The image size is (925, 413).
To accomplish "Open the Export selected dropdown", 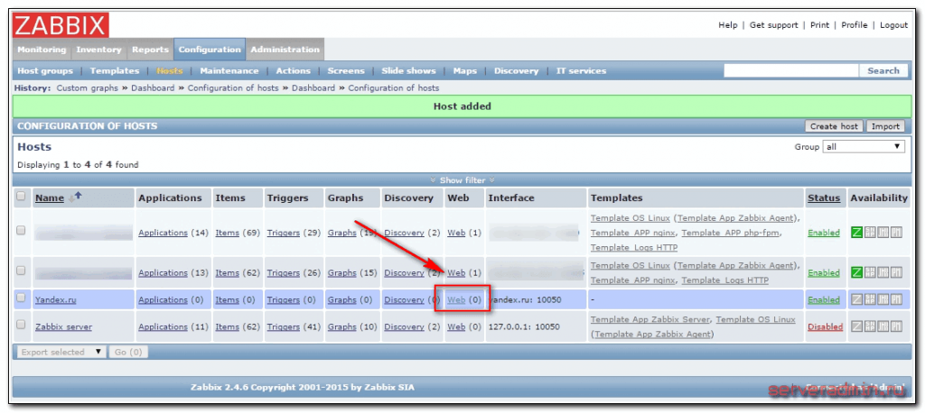I will pyautogui.click(x=61, y=352).
